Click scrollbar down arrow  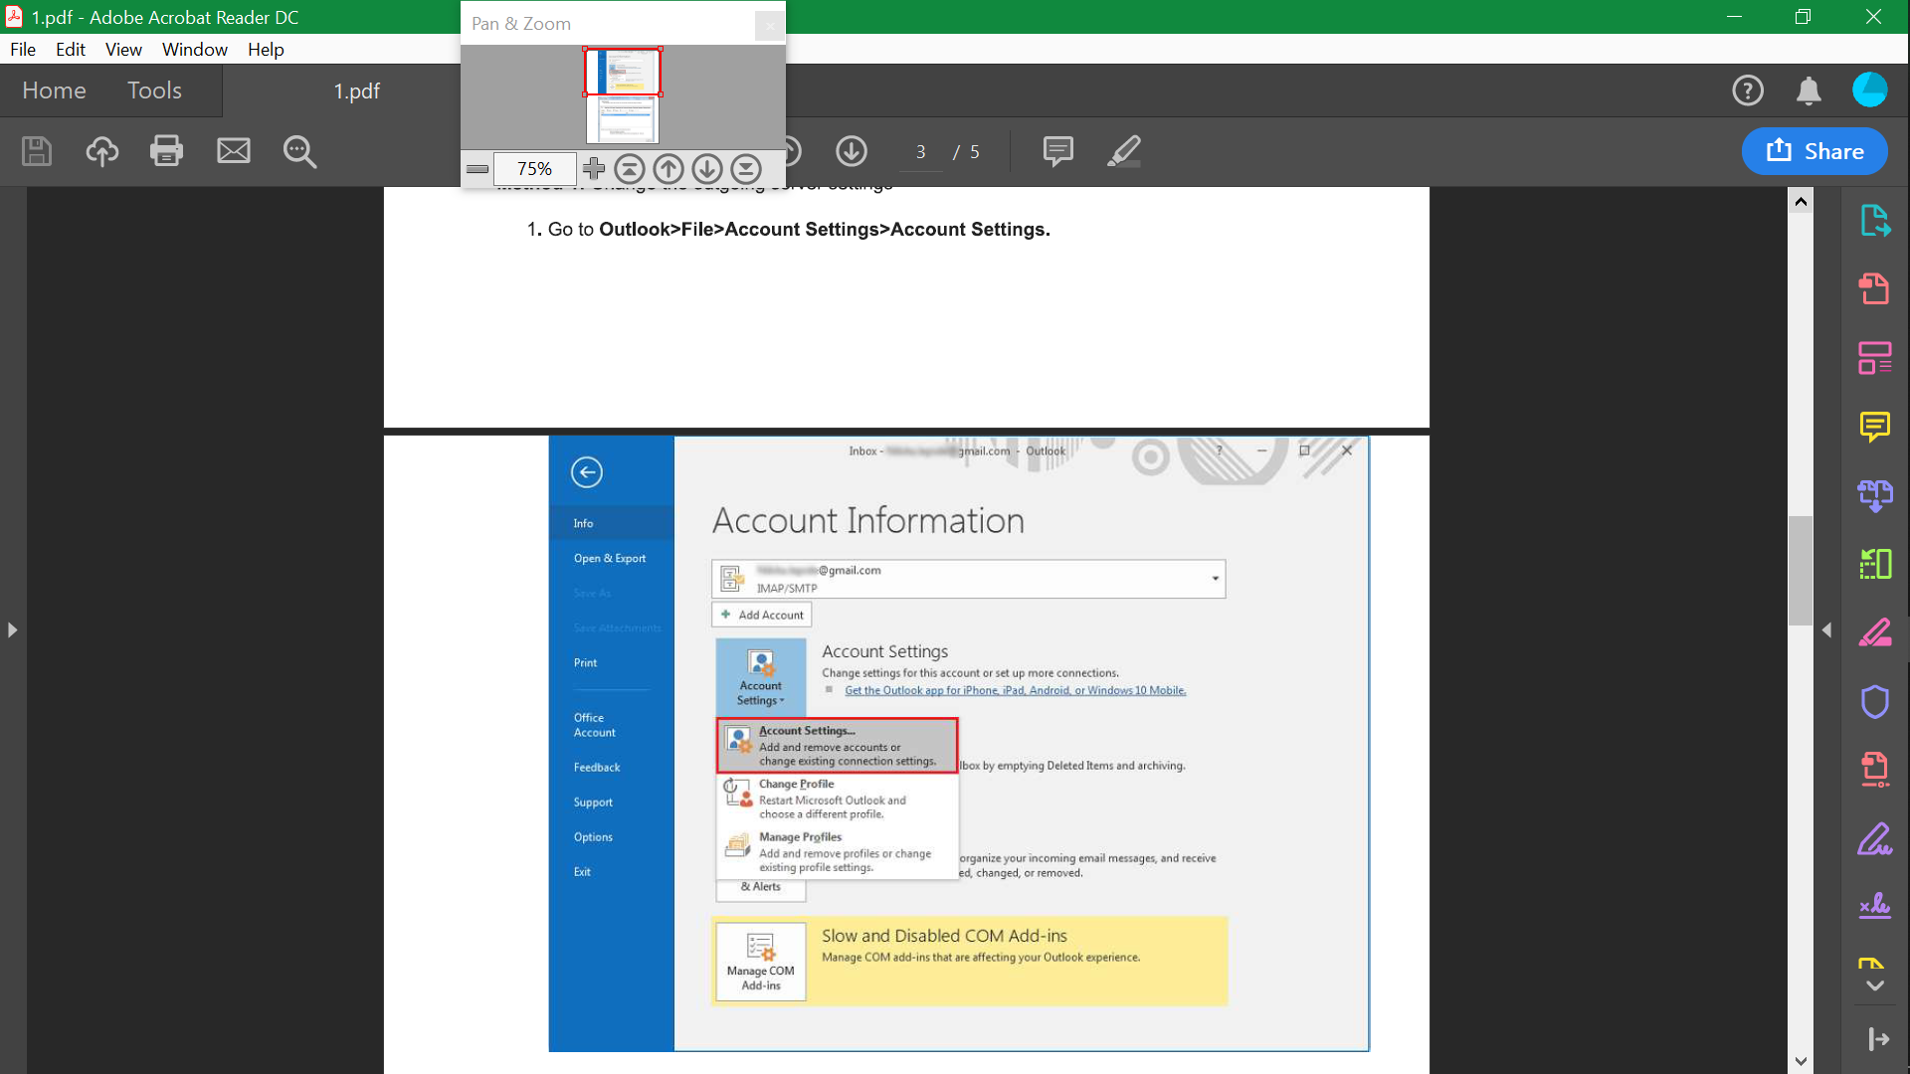pyautogui.click(x=1801, y=1061)
